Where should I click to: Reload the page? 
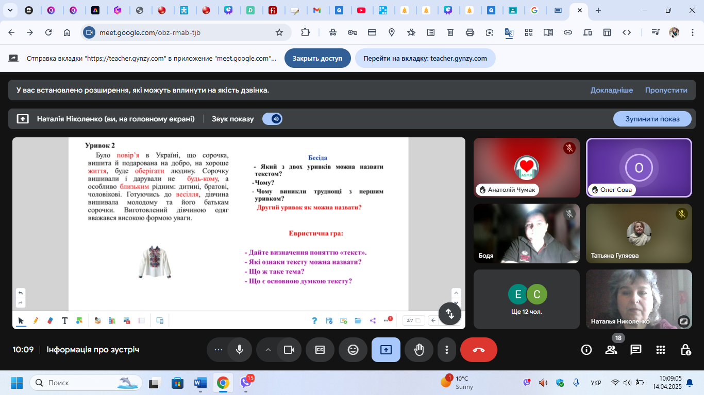[48, 32]
